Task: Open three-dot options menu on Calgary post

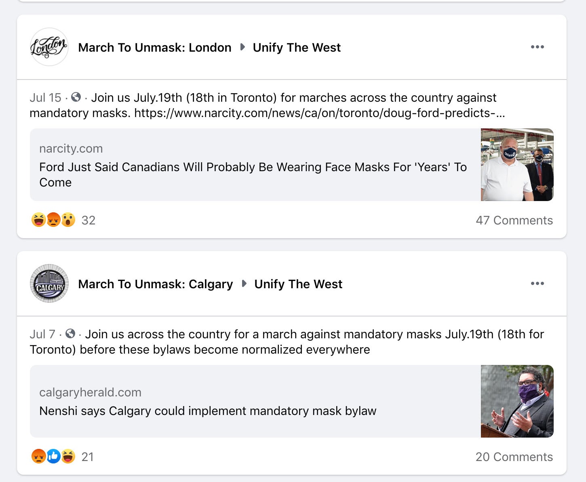Action: coord(537,284)
